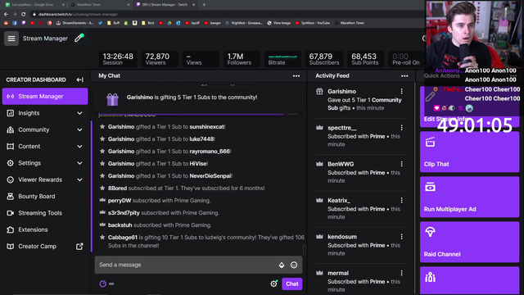Click the pencil edit icon beside Stream Manager
The image size is (524, 295).
point(79,39)
